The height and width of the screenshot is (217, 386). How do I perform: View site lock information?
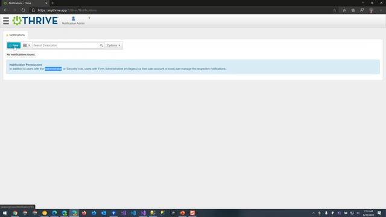pos(33,10)
